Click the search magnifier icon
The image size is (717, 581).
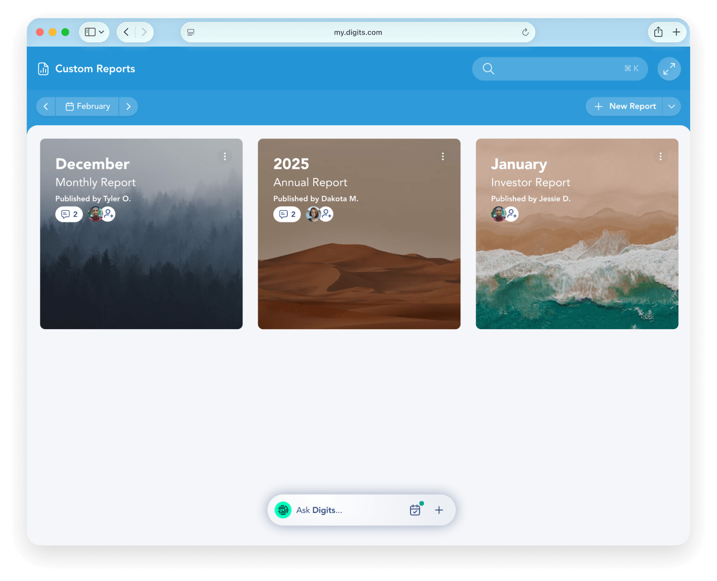[488, 69]
